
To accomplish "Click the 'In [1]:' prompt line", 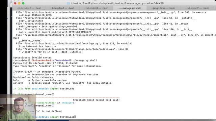I will (x=44, y=89).
